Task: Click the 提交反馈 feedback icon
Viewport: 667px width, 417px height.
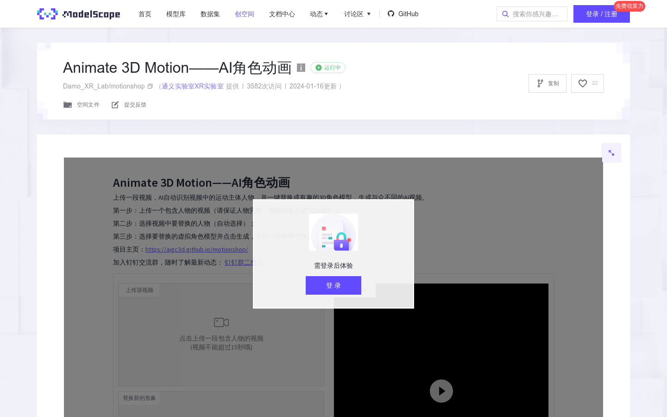Action: 115,104
